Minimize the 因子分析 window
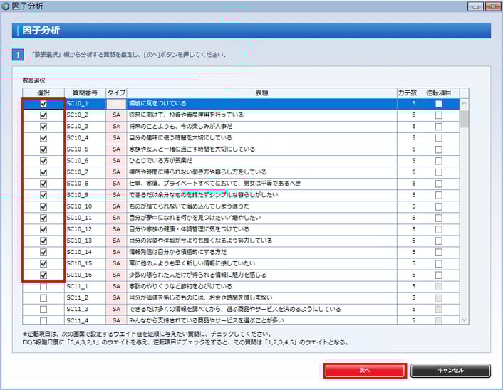503x390 pixels. pyautogui.click(x=475, y=6)
